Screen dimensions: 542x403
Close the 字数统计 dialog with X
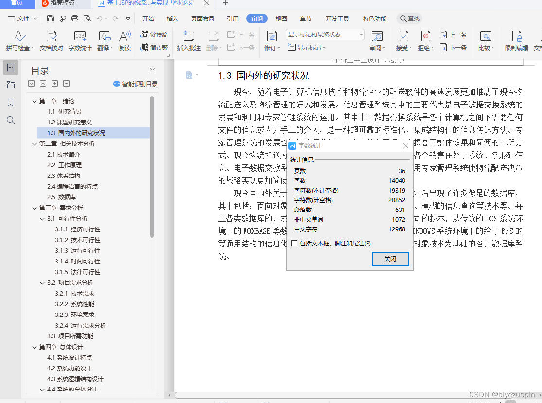tap(406, 146)
